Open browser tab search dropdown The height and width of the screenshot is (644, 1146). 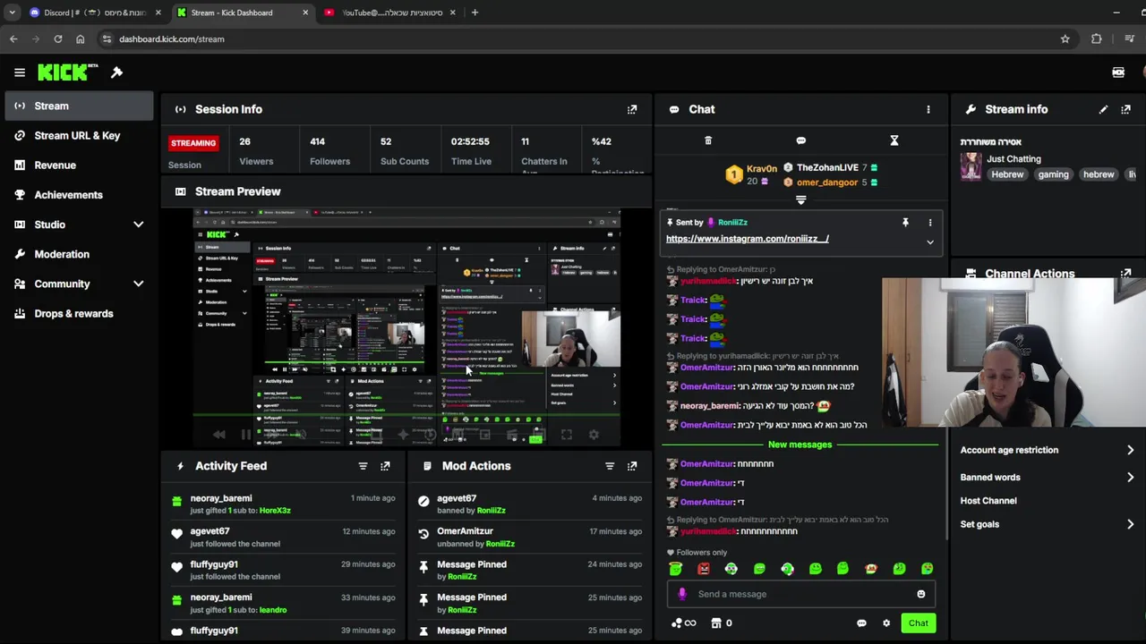click(x=12, y=13)
